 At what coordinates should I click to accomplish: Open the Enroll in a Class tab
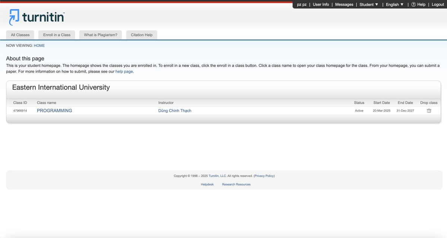point(57,35)
